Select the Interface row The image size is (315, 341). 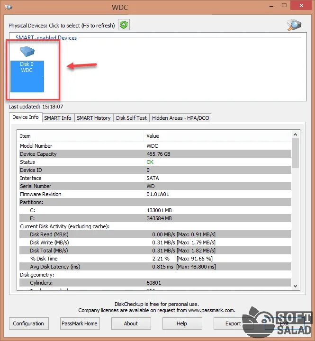coord(155,178)
